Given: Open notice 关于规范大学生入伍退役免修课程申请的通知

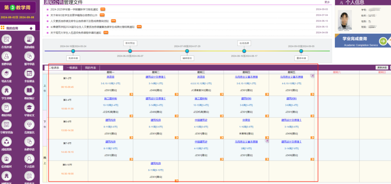Looking at the screenshot, I should (x=76, y=33).
